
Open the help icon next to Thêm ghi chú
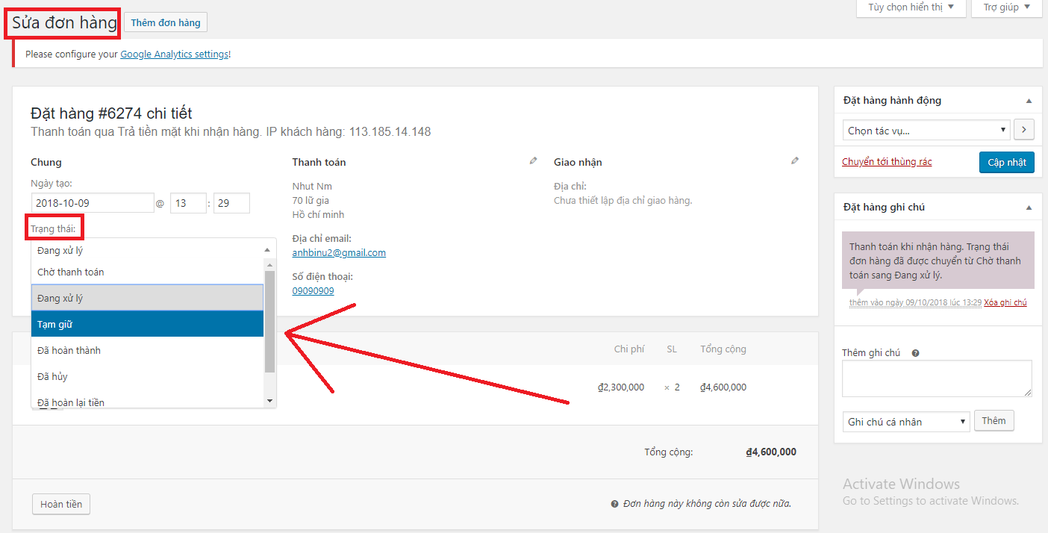pyautogui.click(x=915, y=353)
